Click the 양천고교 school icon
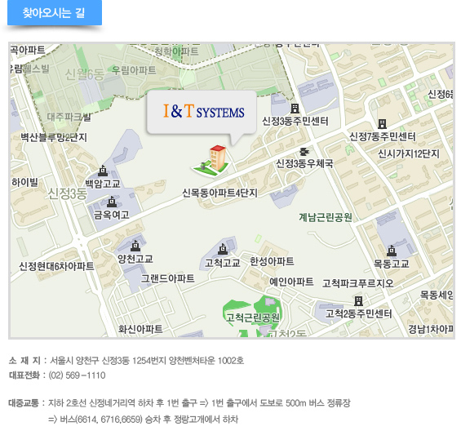The image size is (461, 431). coord(135,246)
